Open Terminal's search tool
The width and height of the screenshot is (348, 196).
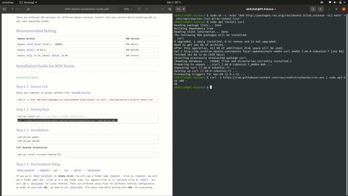[x=313, y=9]
